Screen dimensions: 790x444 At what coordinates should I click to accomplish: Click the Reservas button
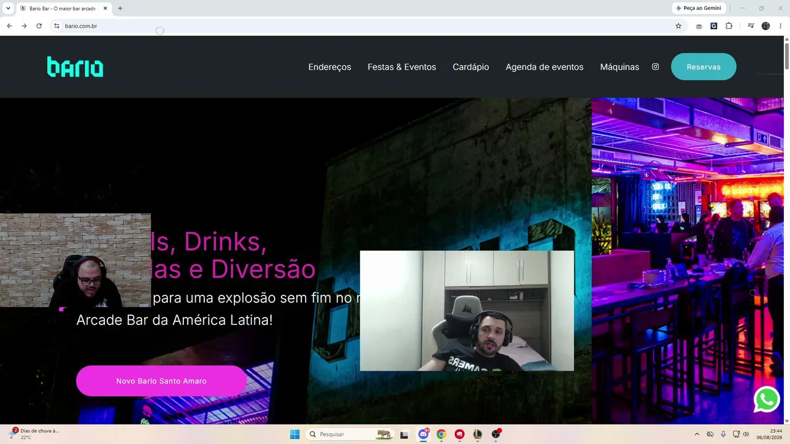point(704,67)
